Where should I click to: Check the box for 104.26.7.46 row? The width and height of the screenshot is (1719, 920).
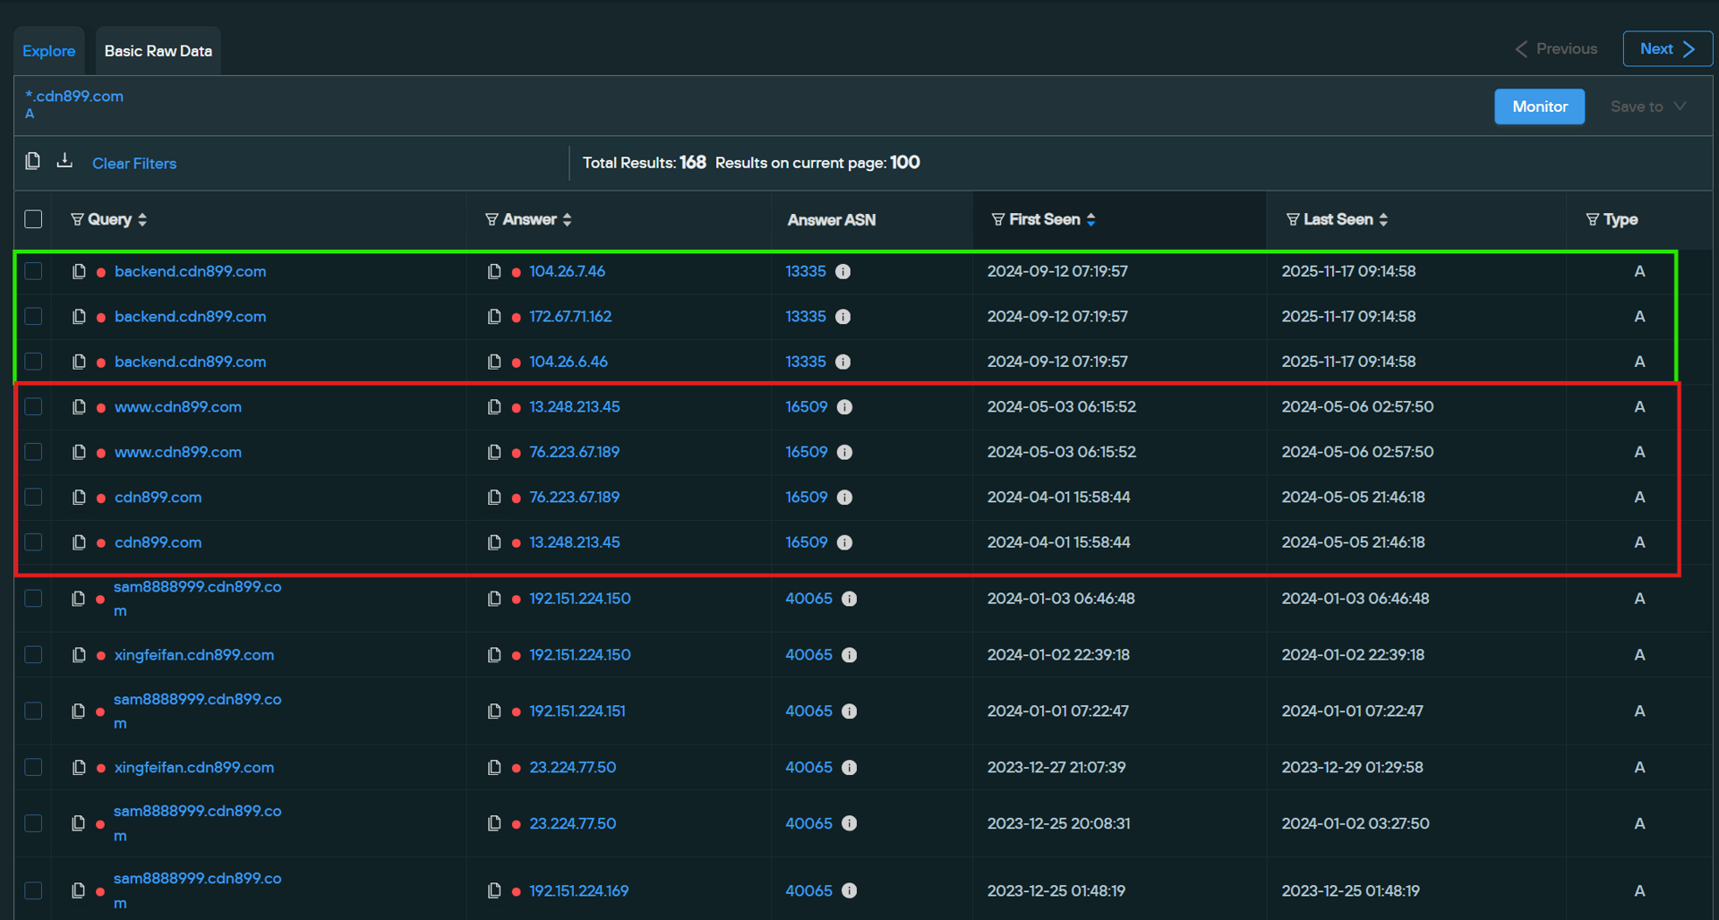34,271
